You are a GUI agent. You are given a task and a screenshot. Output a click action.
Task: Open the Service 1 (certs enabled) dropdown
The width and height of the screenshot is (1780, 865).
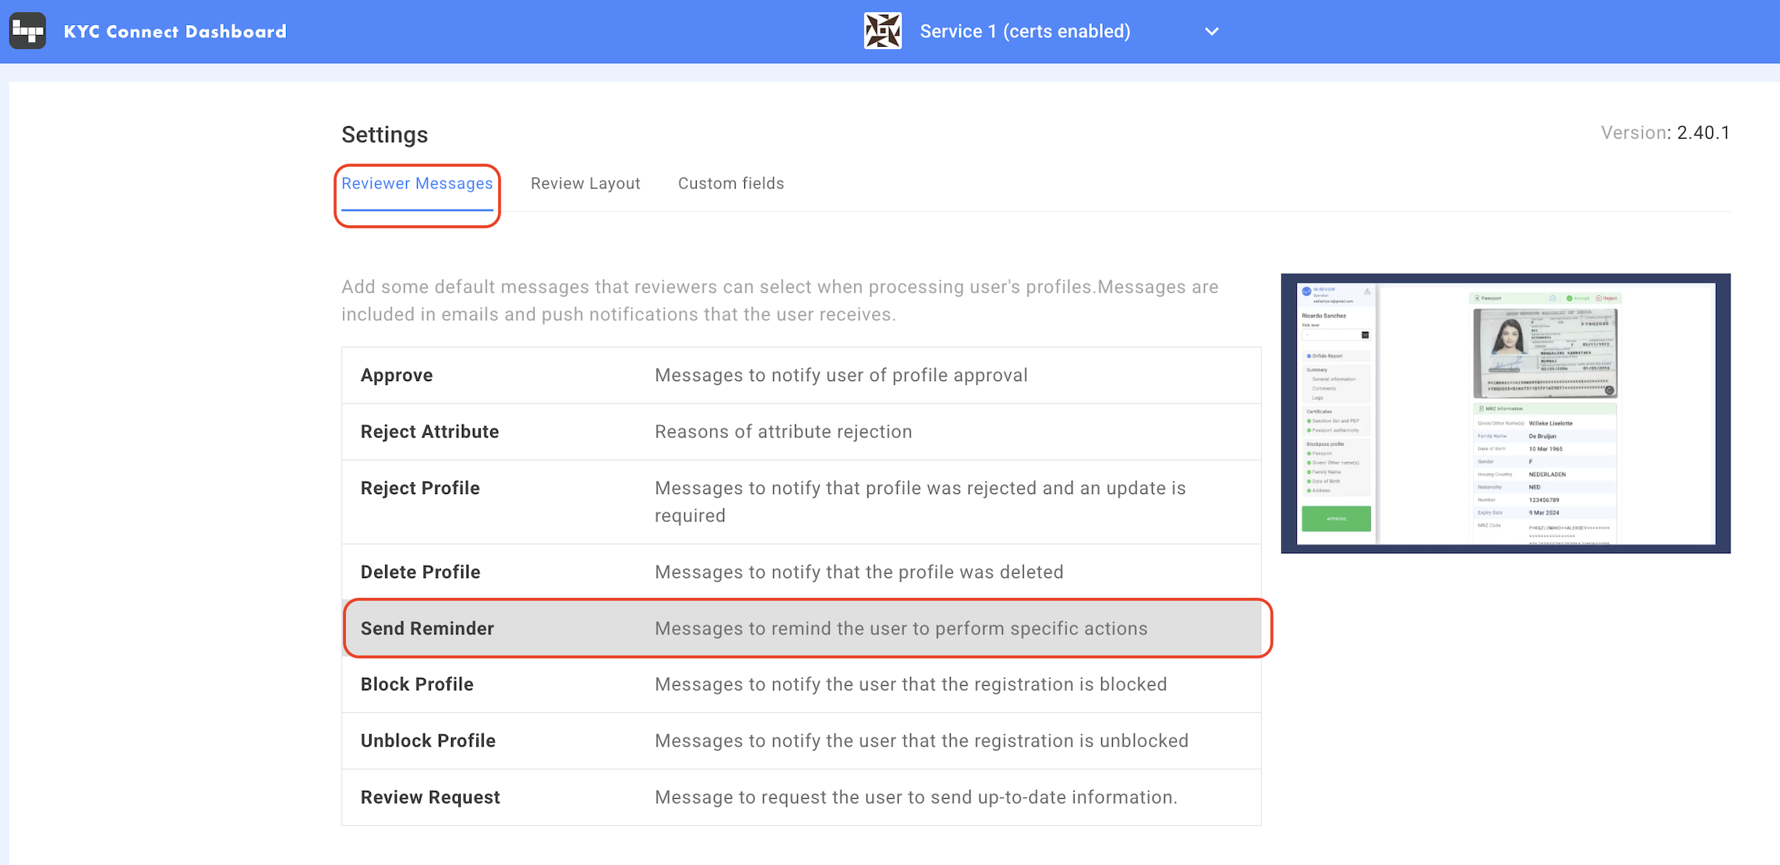pyautogui.click(x=1024, y=32)
